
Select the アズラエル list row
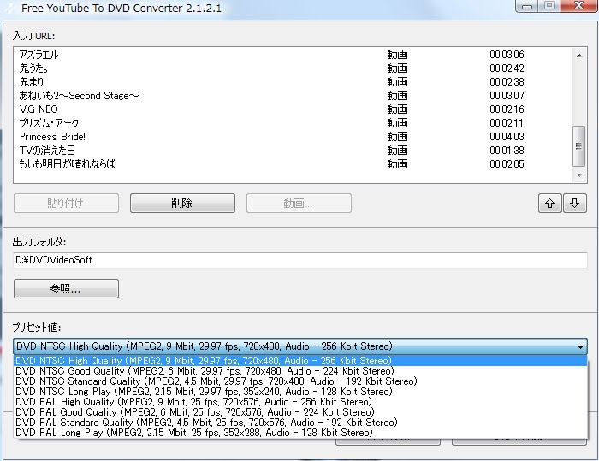tap(294, 55)
